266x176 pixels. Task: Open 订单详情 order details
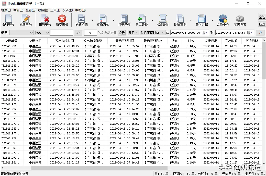click(x=124, y=20)
